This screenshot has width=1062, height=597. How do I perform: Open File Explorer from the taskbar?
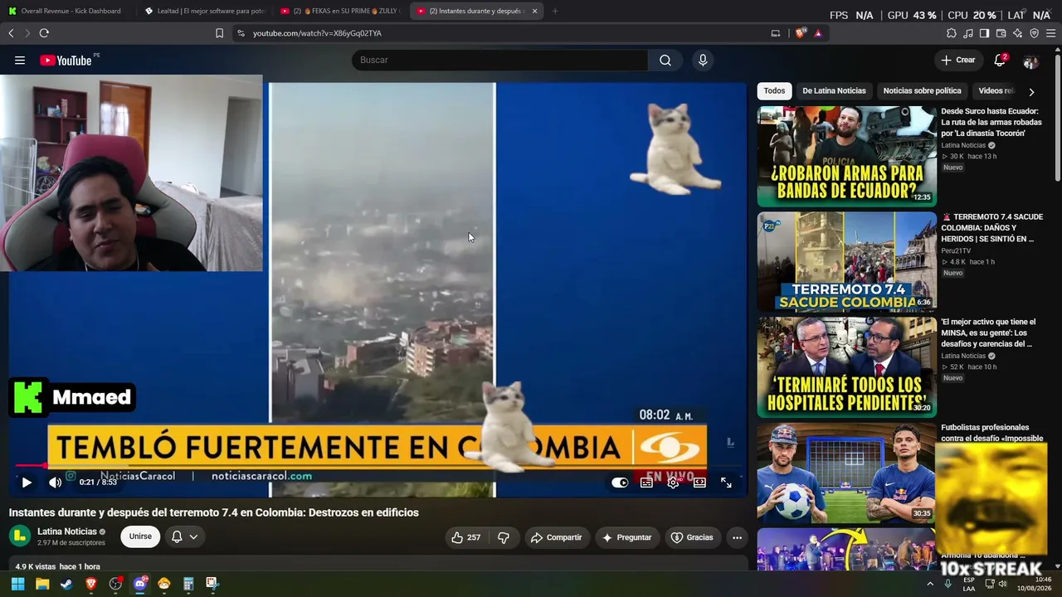pyautogui.click(x=42, y=584)
